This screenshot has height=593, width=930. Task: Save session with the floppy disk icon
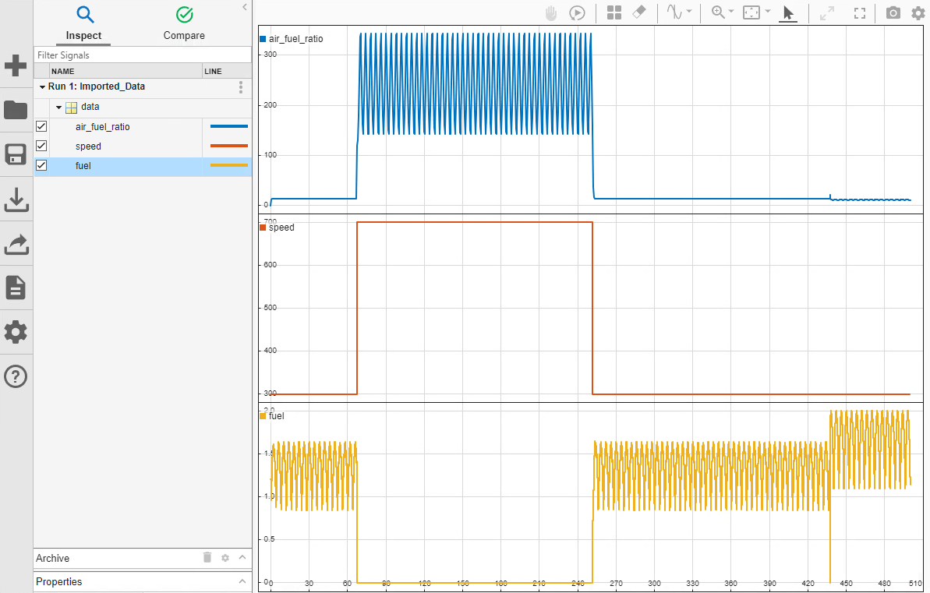point(16,154)
